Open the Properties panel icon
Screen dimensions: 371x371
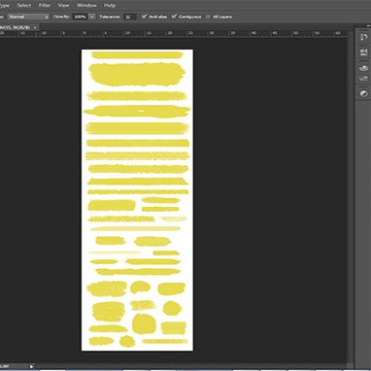[364, 51]
